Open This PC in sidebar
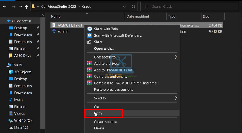 tap(17, 65)
